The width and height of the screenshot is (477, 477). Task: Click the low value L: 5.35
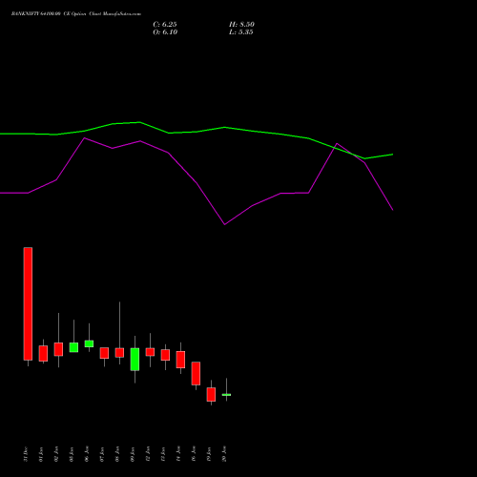[241, 32]
